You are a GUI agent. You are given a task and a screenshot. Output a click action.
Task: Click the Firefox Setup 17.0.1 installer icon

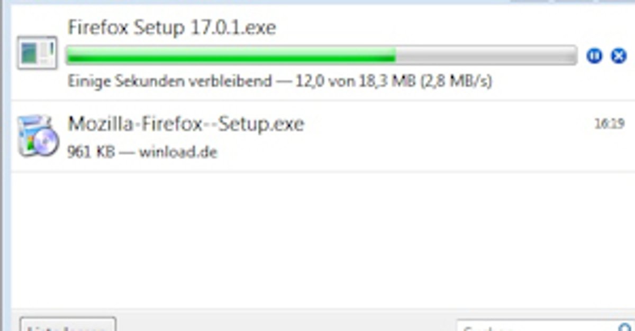point(37,53)
